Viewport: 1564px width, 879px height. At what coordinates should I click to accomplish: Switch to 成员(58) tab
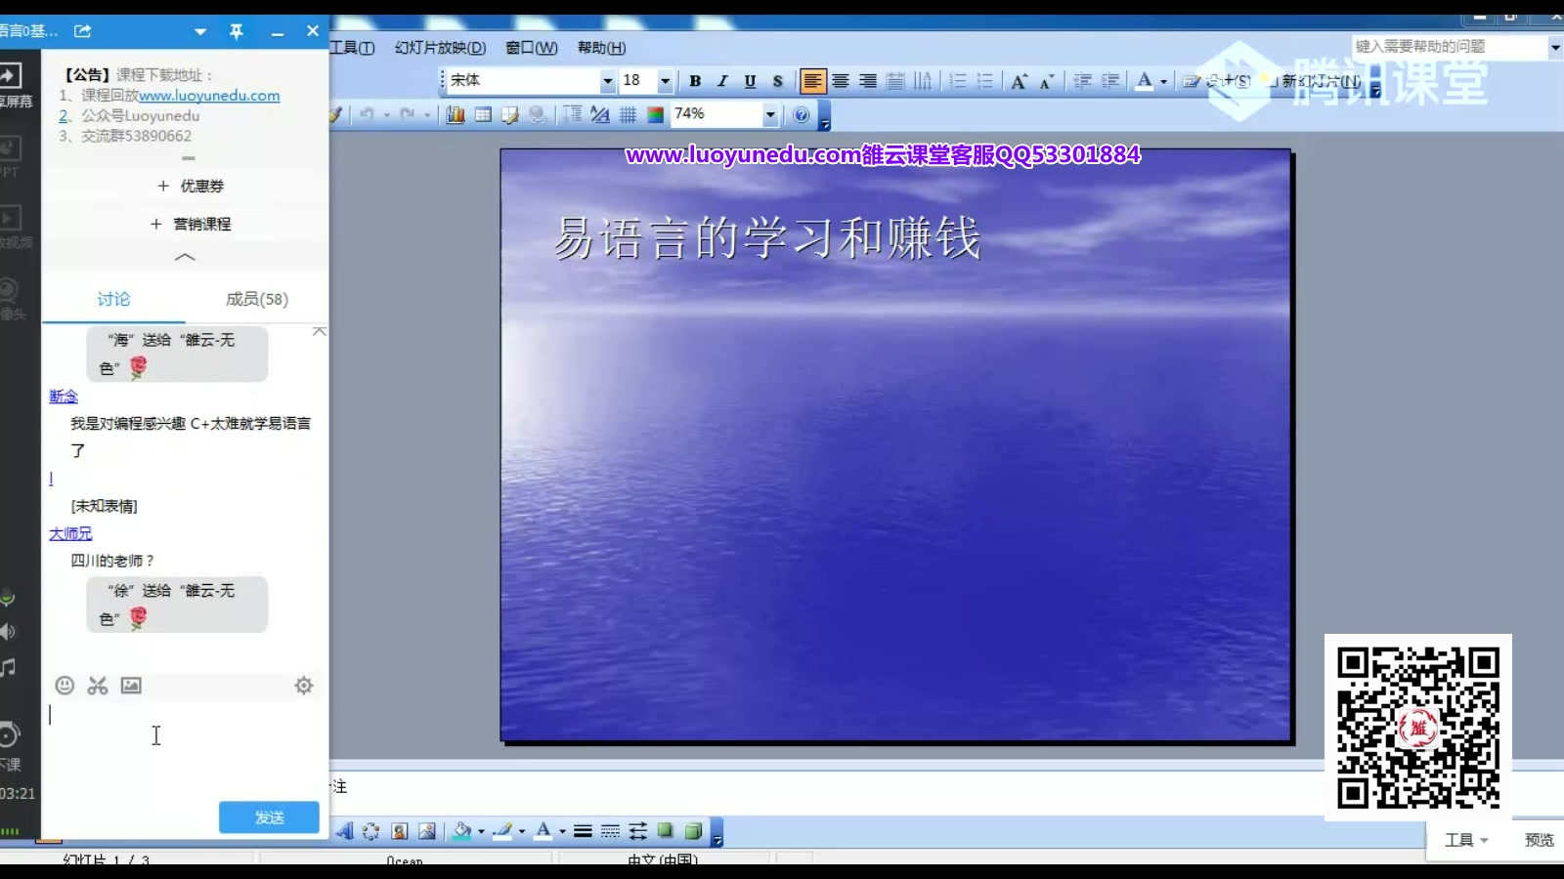pyautogui.click(x=257, y=299)
